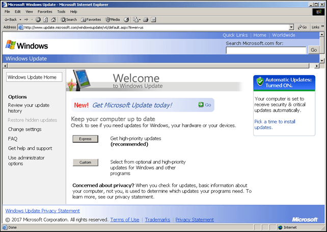Open the footer Privacy Statement link
Image resolution: width=327 pixels, height=232 pixels.
click(x=195, y=220)
